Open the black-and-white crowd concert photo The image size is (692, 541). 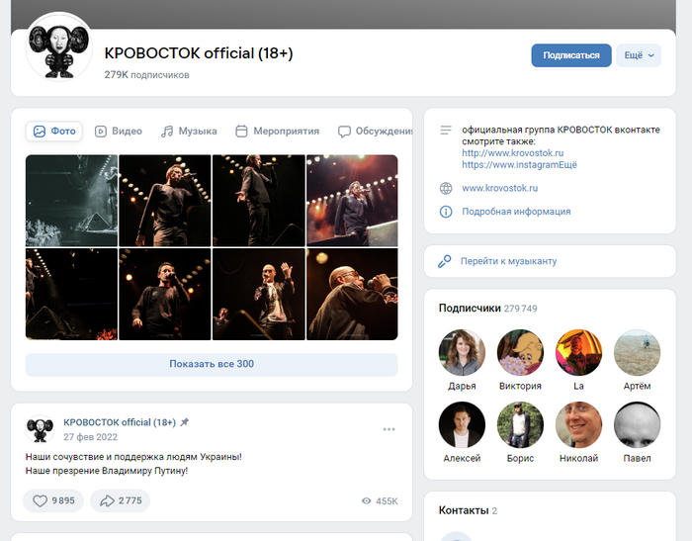(x=71, y=201)
